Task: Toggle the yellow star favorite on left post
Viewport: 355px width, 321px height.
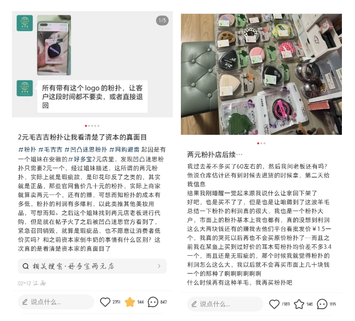Action: click(130, 302)
